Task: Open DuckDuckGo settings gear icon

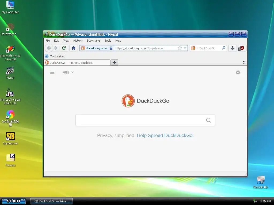Action: tap(238, 72)
